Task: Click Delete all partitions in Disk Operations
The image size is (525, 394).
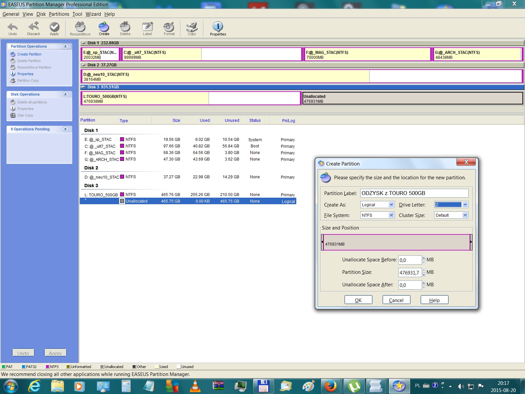Action: [32, 102]
